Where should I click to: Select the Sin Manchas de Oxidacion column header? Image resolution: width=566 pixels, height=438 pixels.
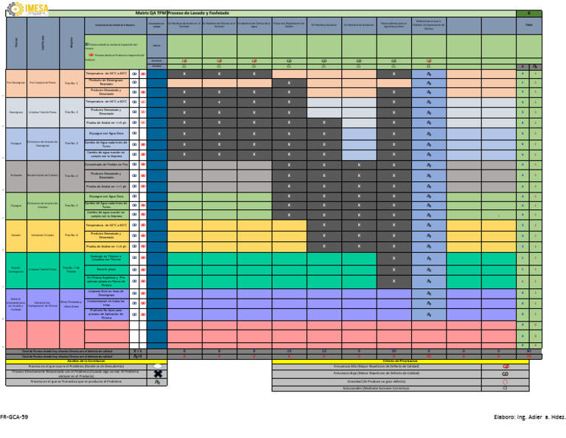(x=359, y=25)
